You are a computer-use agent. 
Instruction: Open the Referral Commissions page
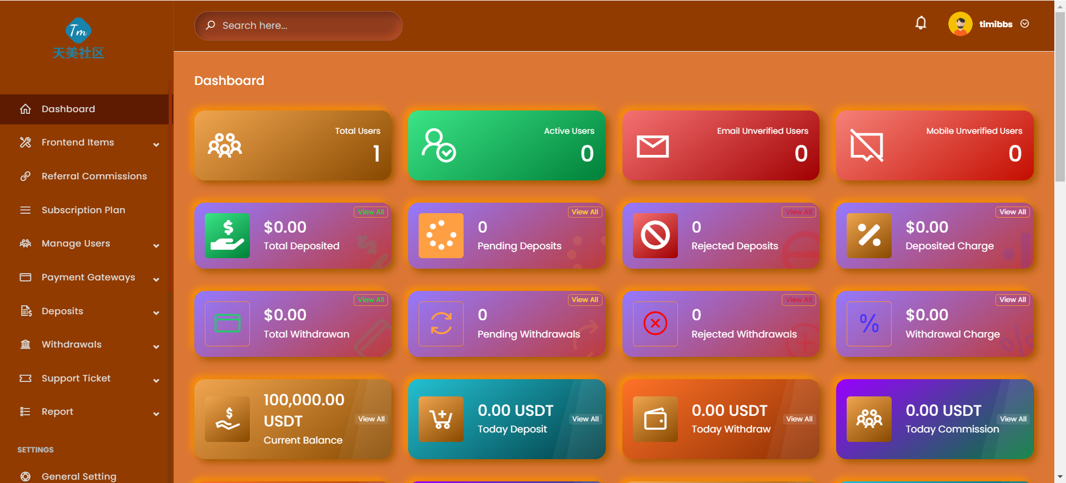pos(94,177)
